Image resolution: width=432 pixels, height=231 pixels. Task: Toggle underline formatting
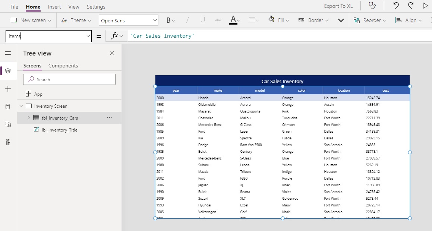coord(202,20)
